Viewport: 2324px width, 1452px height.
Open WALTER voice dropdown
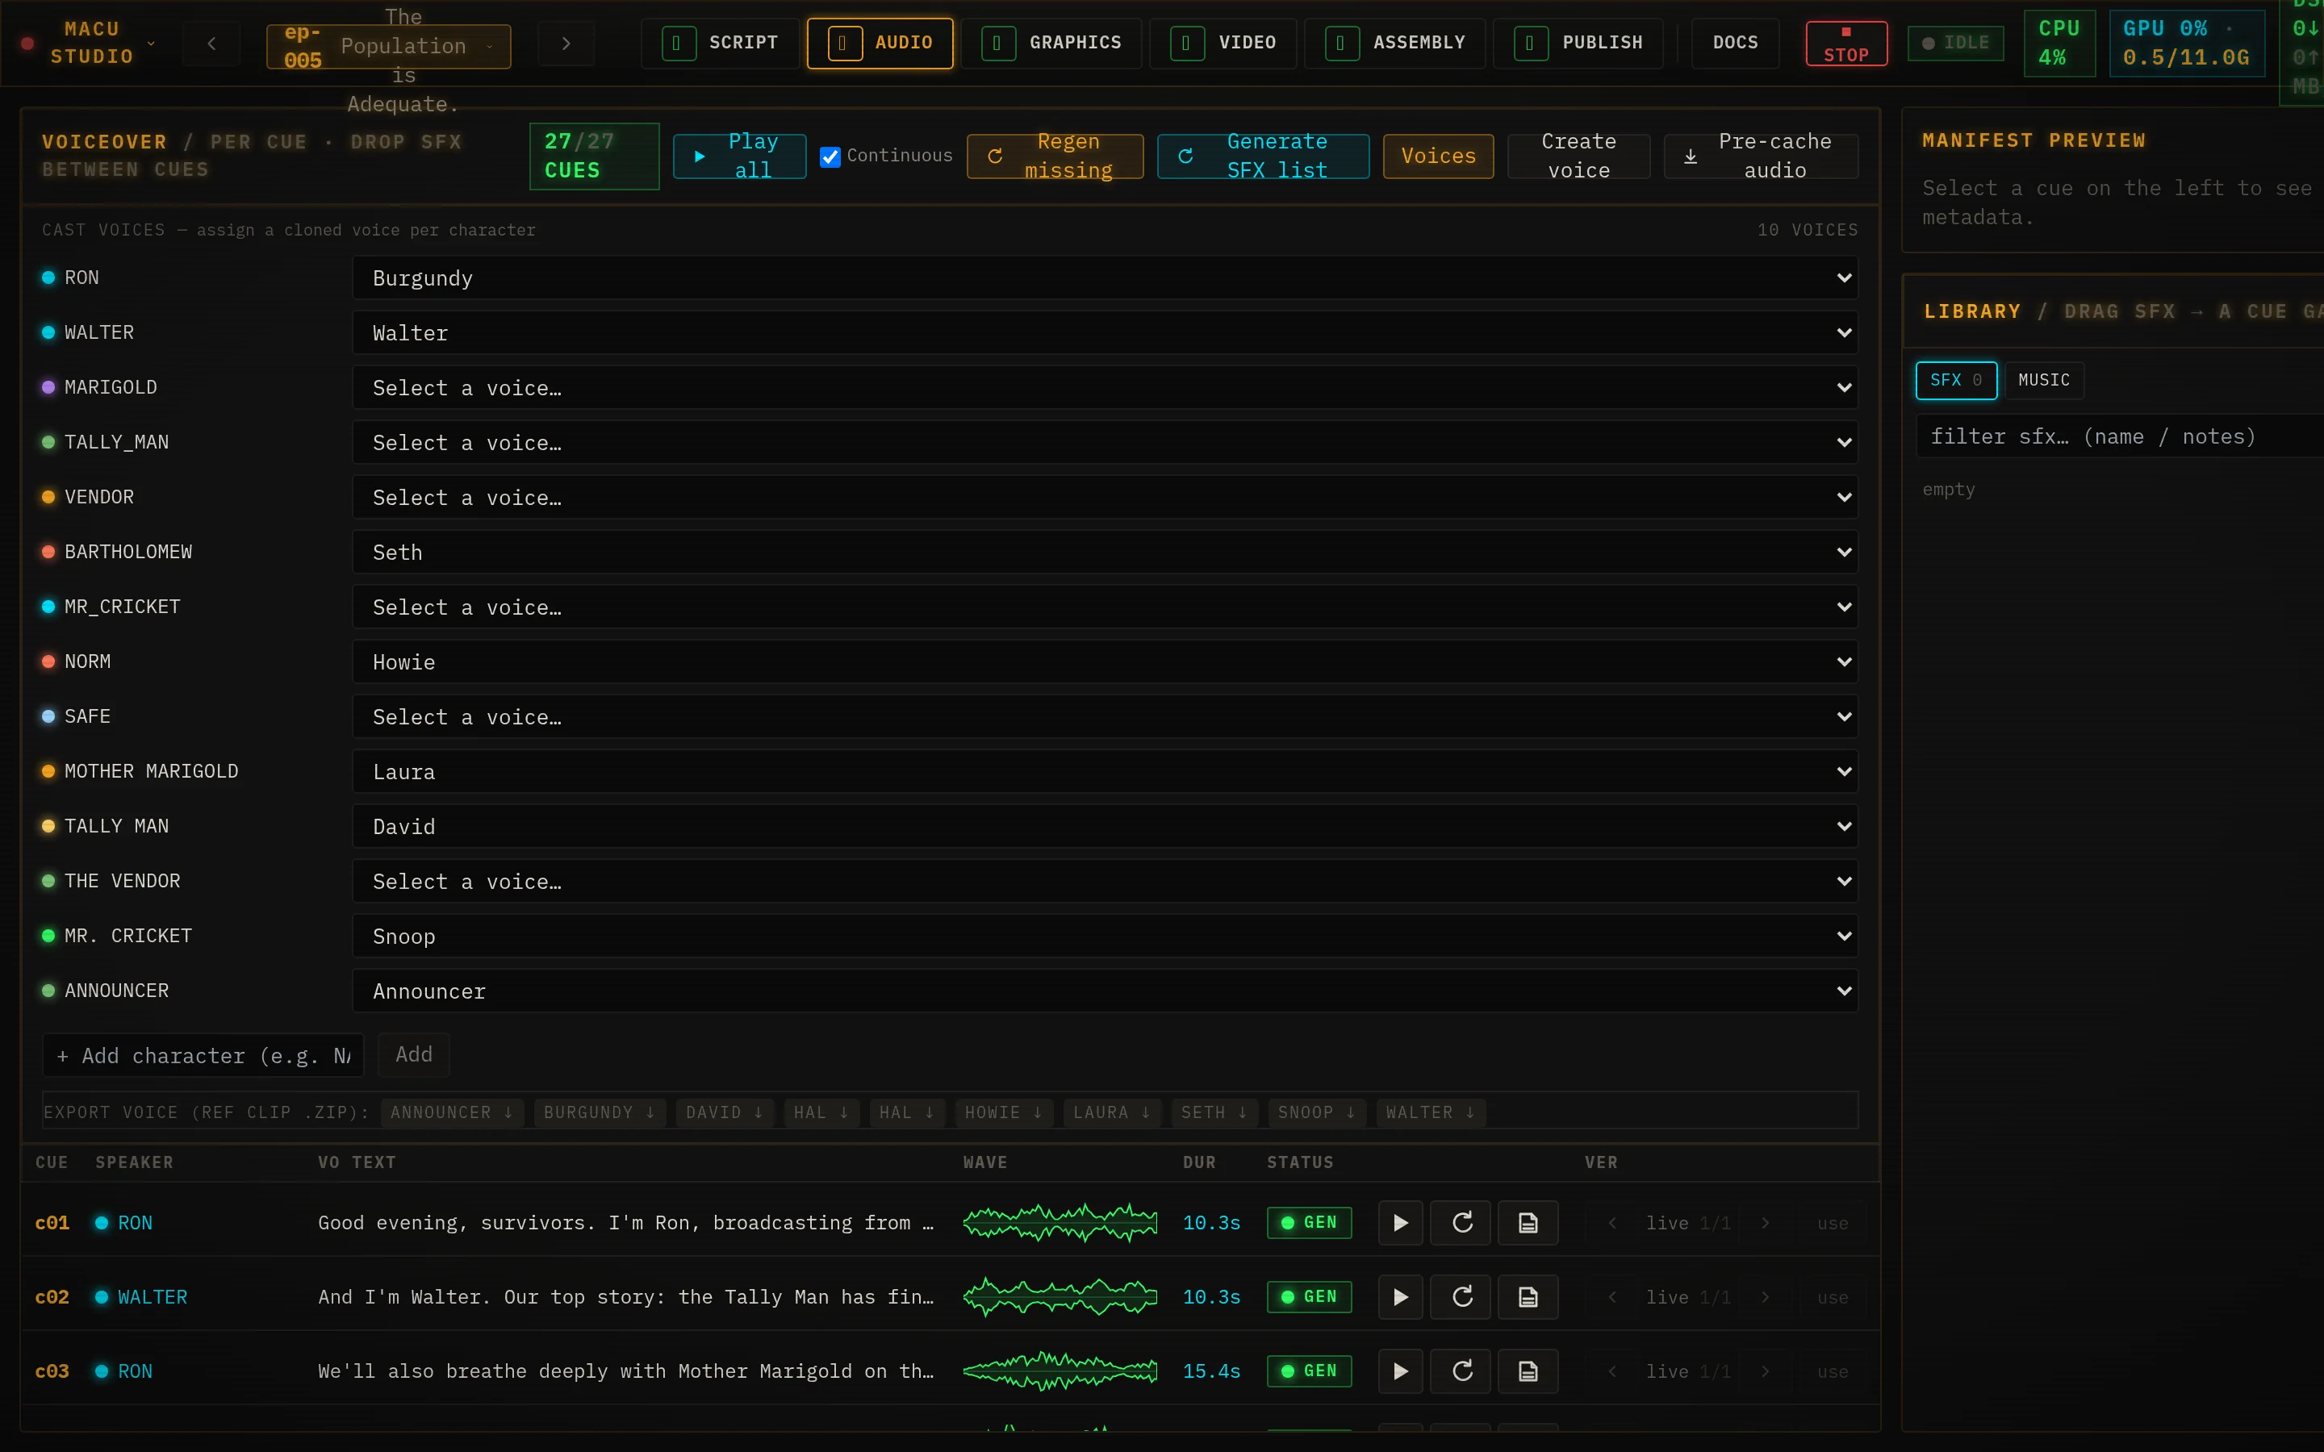click(x=1105, y=332)
